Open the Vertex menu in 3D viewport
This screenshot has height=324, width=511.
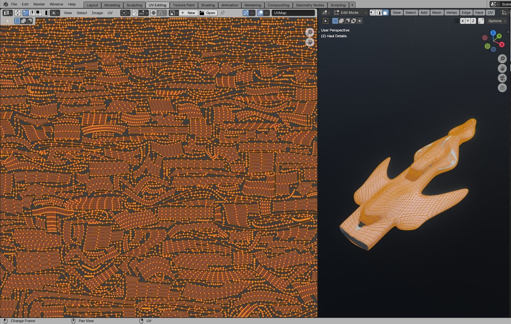click(452, 13)
